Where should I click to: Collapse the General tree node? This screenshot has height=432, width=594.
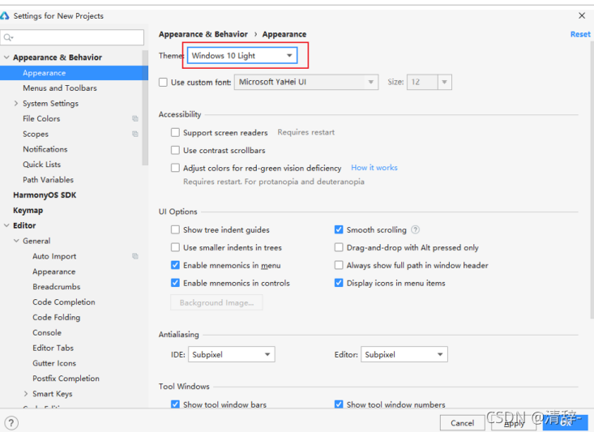[16, 241]
